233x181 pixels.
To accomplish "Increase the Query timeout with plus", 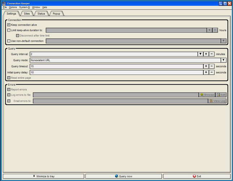I will coord(206,66).
